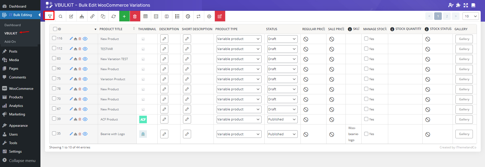Click the repeat arrows toolbar icon

click(199, 16)
